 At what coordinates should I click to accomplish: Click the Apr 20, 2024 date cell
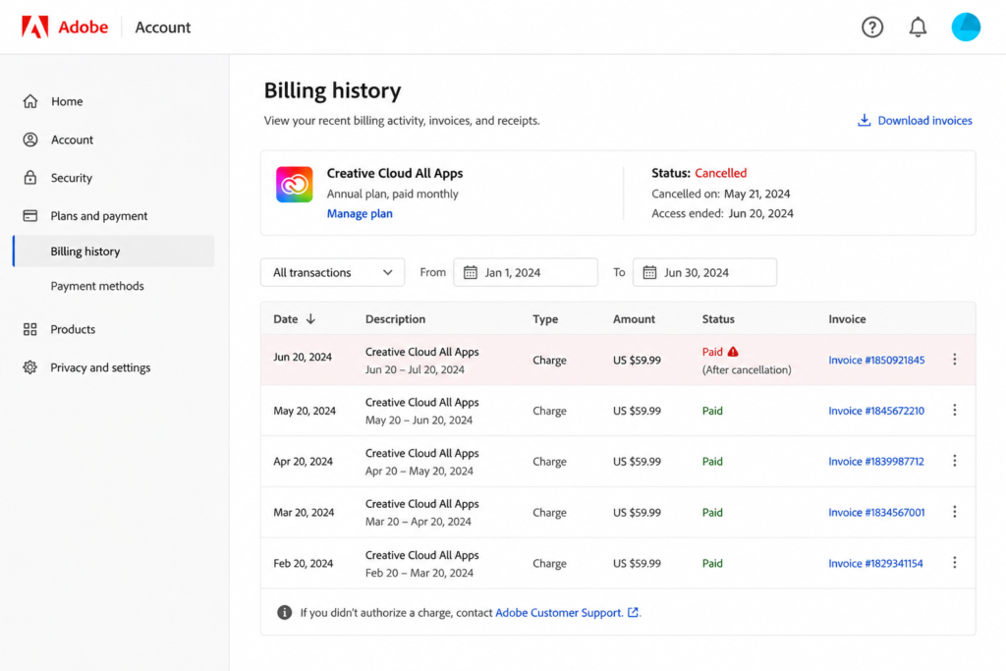pyautogui.click(x=303, y=461)
